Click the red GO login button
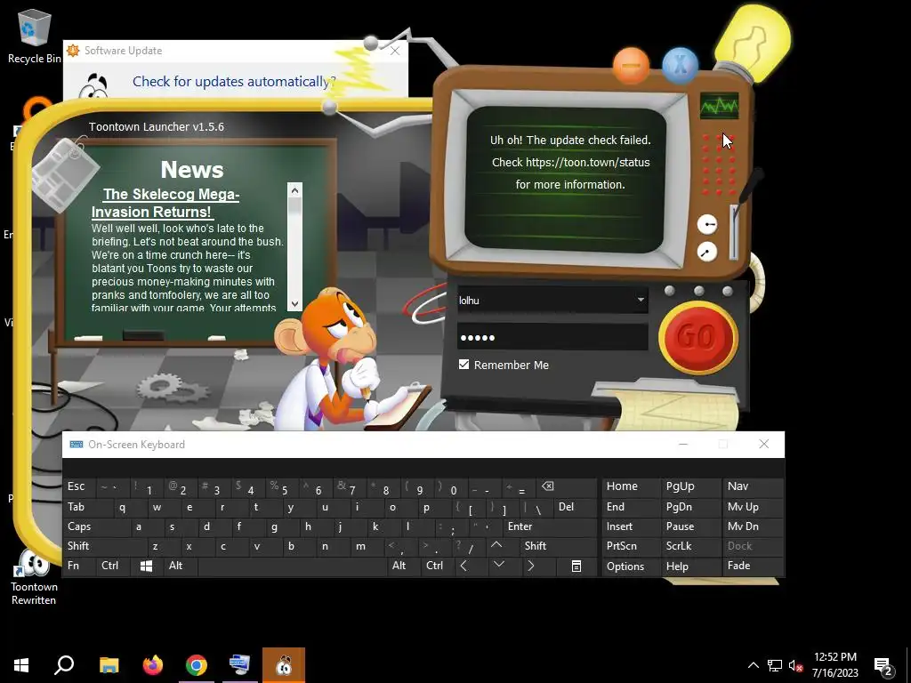This screenshot has height=683, width=911. (697, 337)
